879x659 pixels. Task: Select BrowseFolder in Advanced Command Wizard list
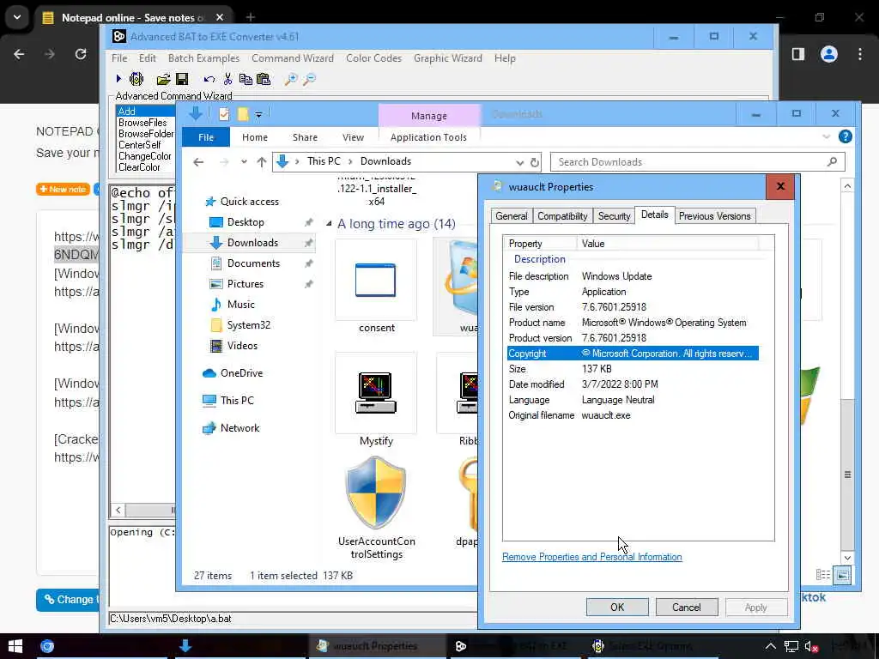pos(146,134)
